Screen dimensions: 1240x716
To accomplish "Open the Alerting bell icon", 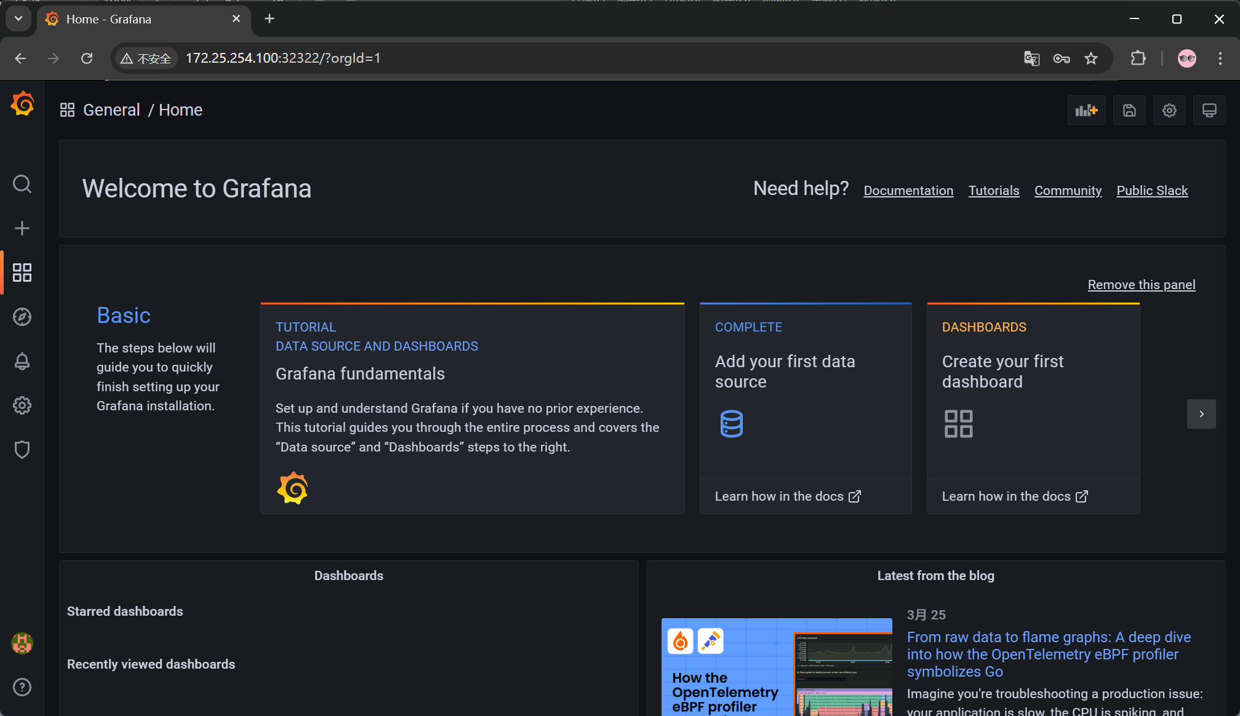I will pos(22,361).
